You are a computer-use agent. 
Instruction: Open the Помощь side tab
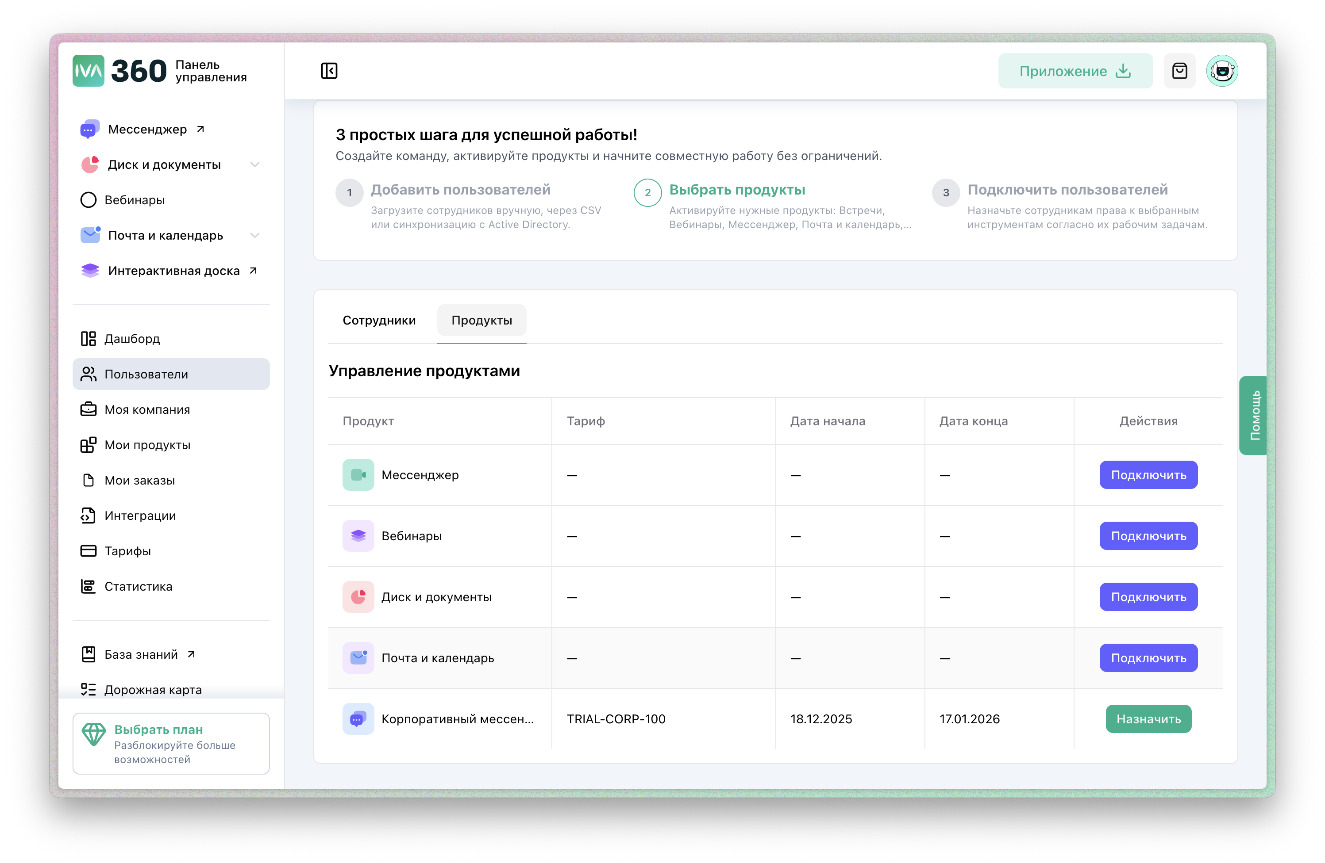click(1254, 416)
